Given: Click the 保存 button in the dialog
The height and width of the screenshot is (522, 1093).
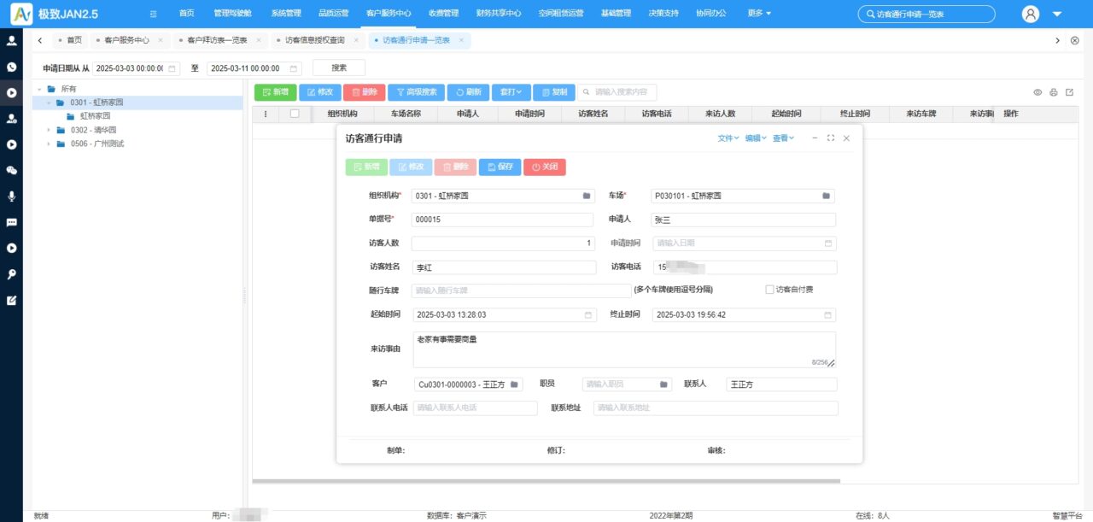Looking at the screenshot, I should tap(500, 167).
